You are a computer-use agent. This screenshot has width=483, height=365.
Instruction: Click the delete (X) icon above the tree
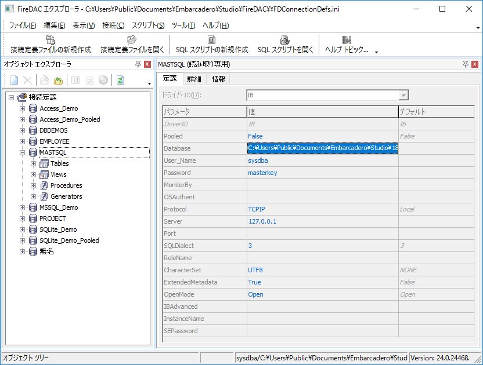27,80
